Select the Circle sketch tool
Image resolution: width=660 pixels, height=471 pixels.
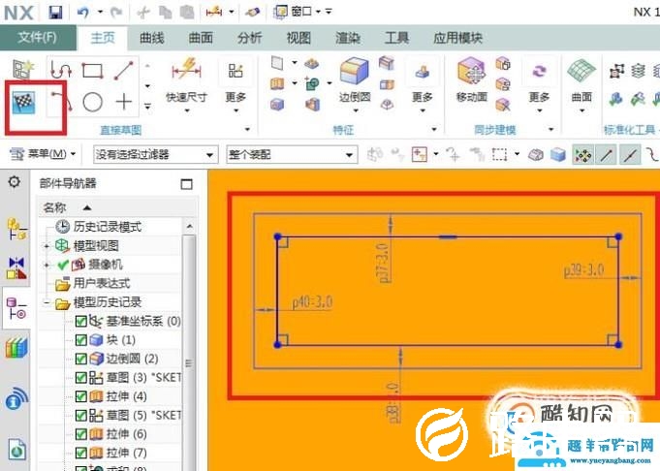93,102
